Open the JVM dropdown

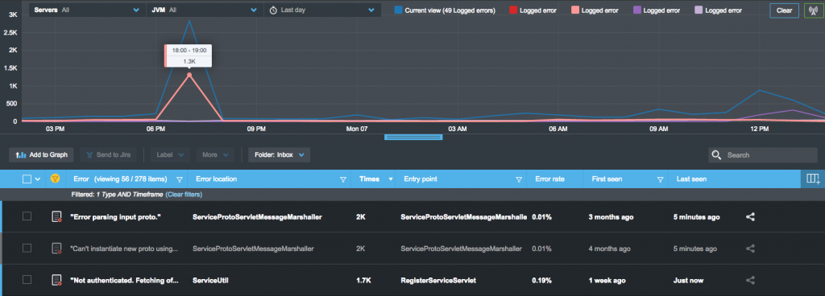point(205,10)
